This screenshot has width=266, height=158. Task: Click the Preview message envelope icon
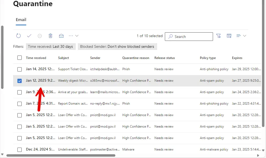61,36
